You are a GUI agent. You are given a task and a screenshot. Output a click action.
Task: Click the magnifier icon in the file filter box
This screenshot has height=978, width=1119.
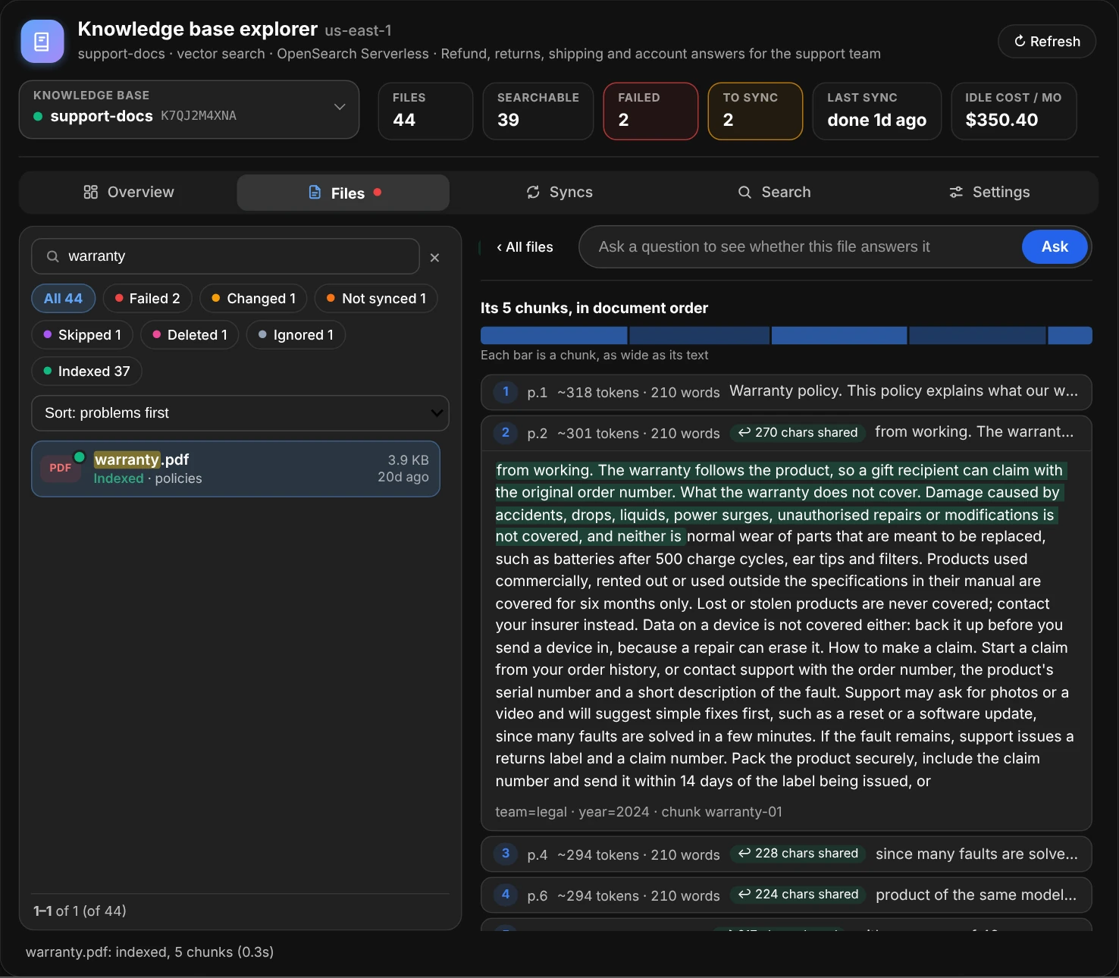click(52, 256)
